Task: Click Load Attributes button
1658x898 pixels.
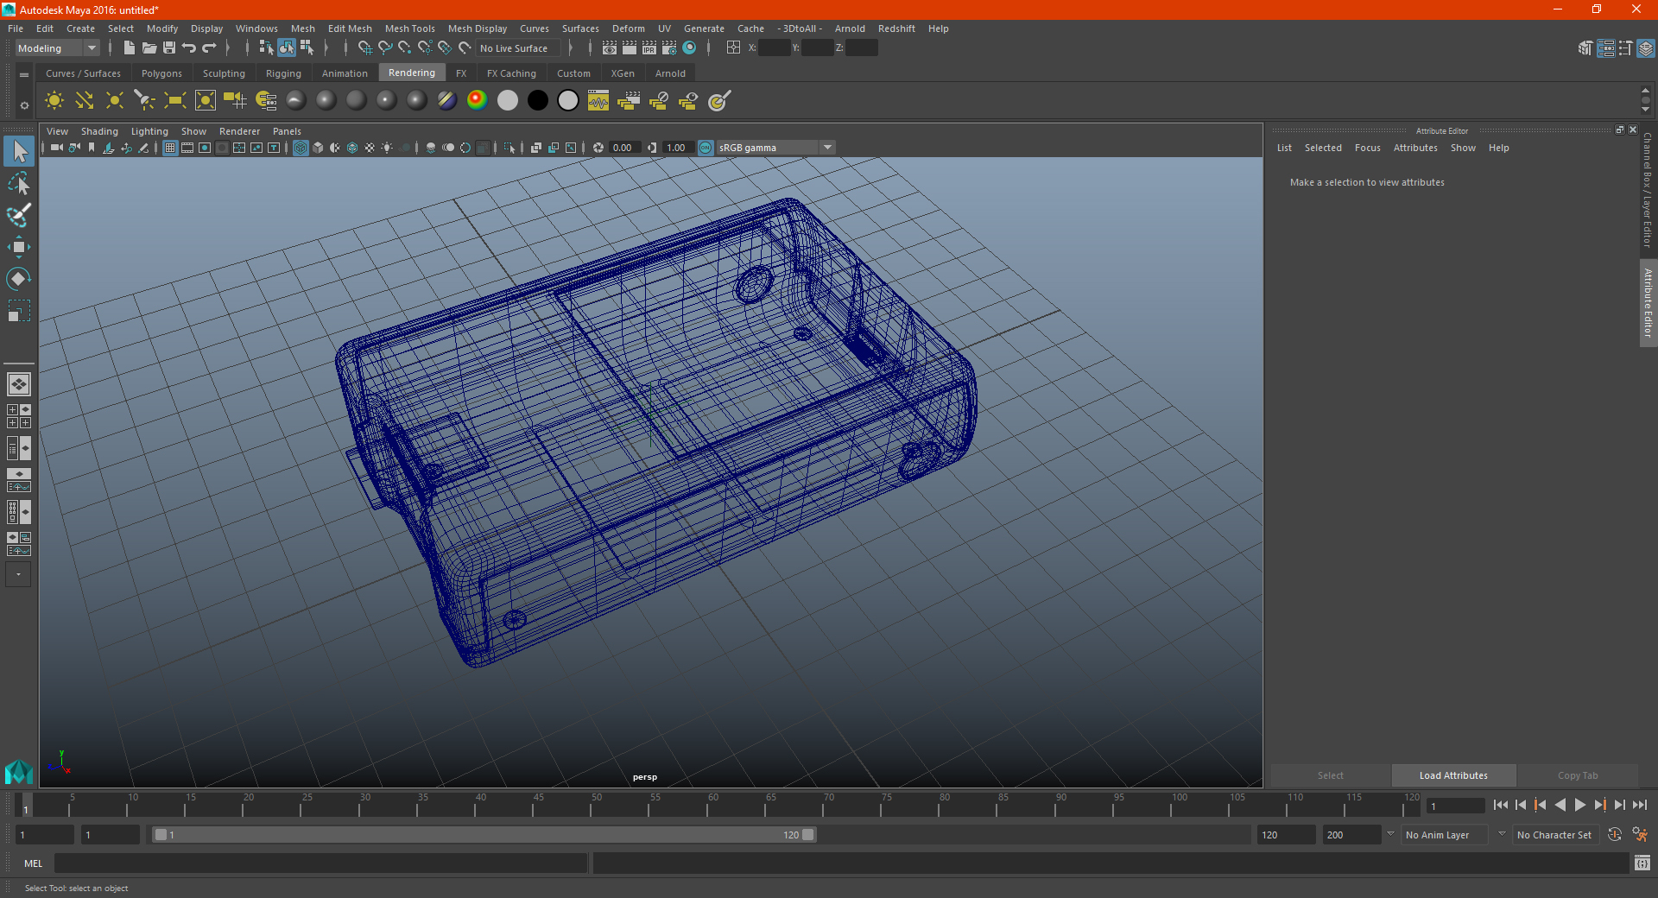Action: 1453,775
